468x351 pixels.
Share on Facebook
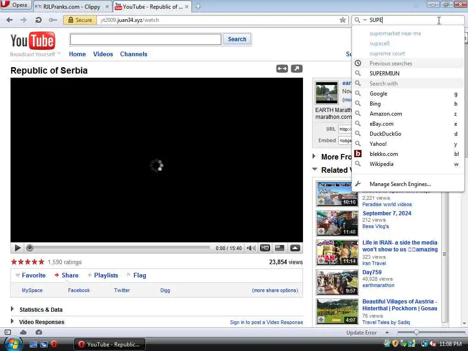tap(79, 290)
